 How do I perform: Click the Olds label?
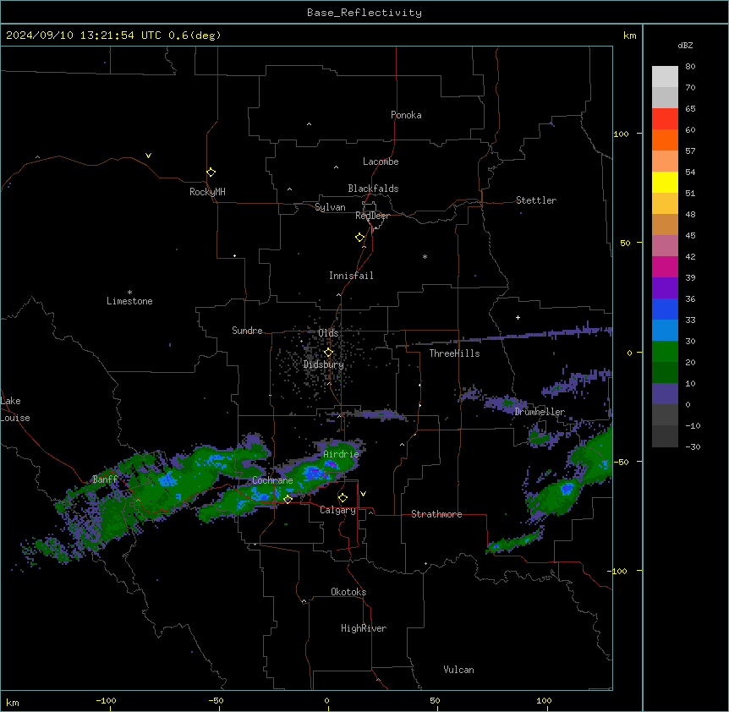(328, 333)
